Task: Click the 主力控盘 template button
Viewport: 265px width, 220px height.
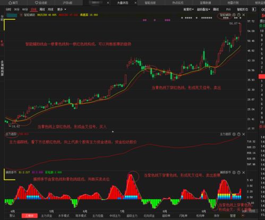Action: [98, 216]
